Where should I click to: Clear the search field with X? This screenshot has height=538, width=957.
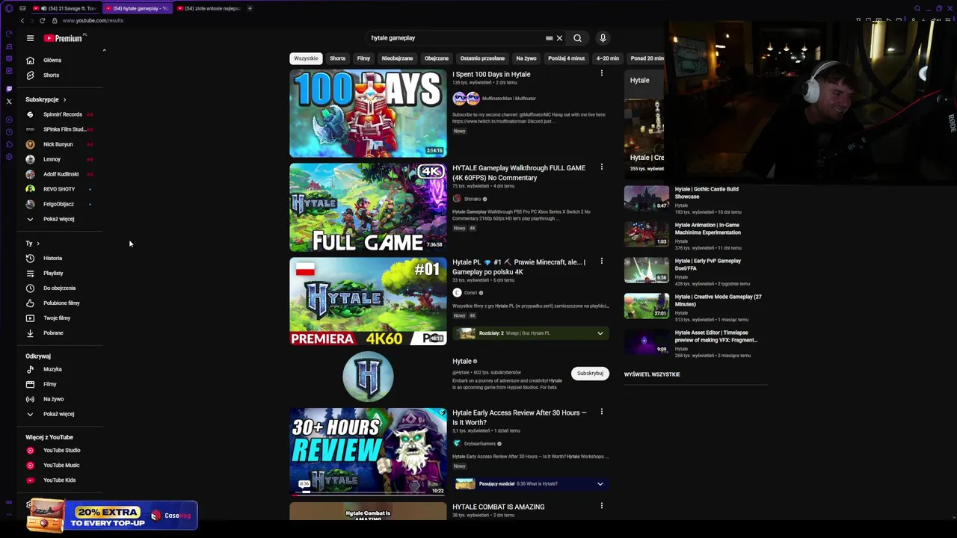[x=559, y=38]
